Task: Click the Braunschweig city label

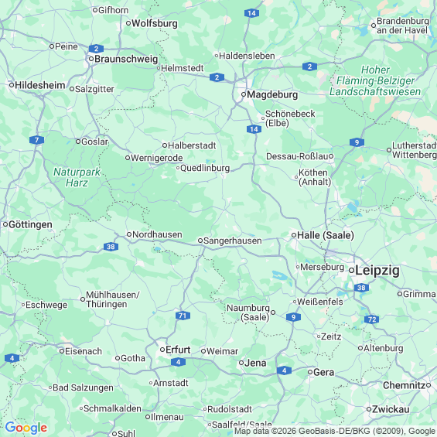Action: click(x=126, y=59)
